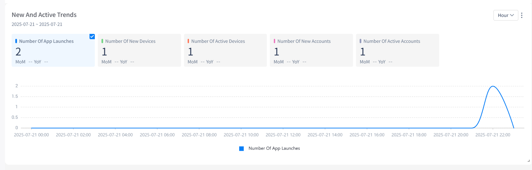Click the date range under the panel title
532x170 pixels.
pos(37,24)
